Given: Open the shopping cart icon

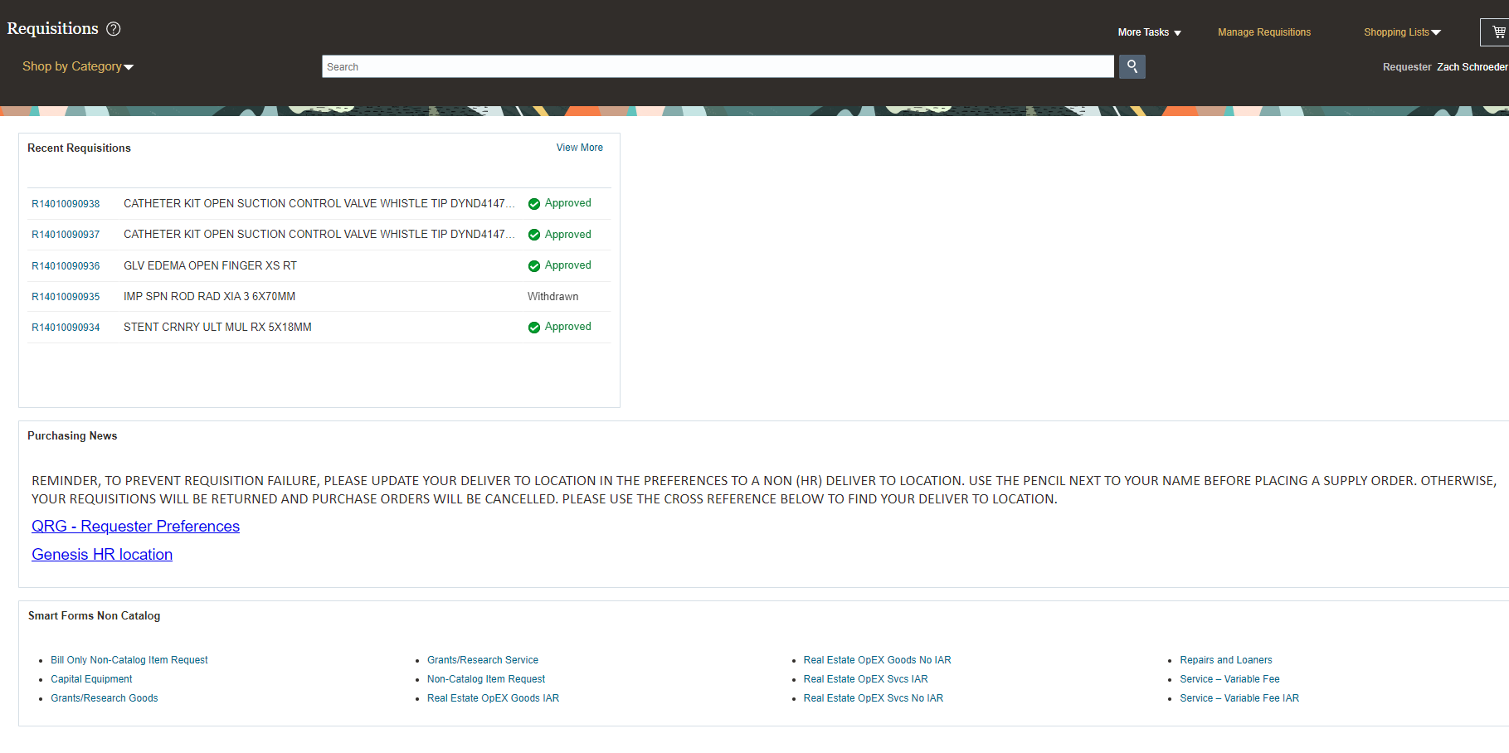Looking at the screenshot, I should click(1498, 32).
